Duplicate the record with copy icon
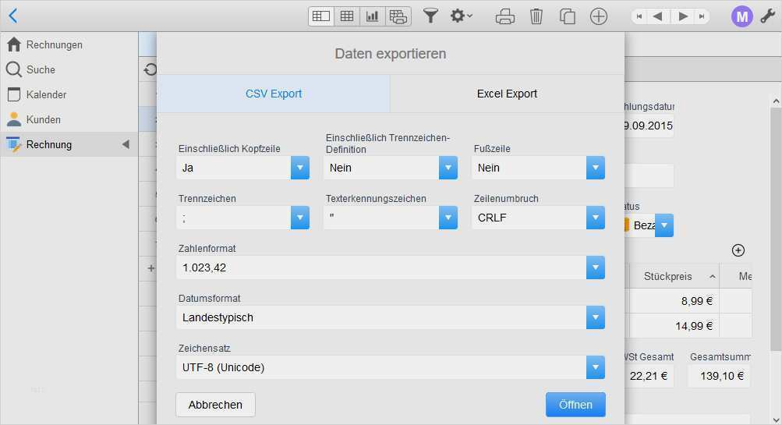Screen dimensions: 782x425 (x=567, y=16)
